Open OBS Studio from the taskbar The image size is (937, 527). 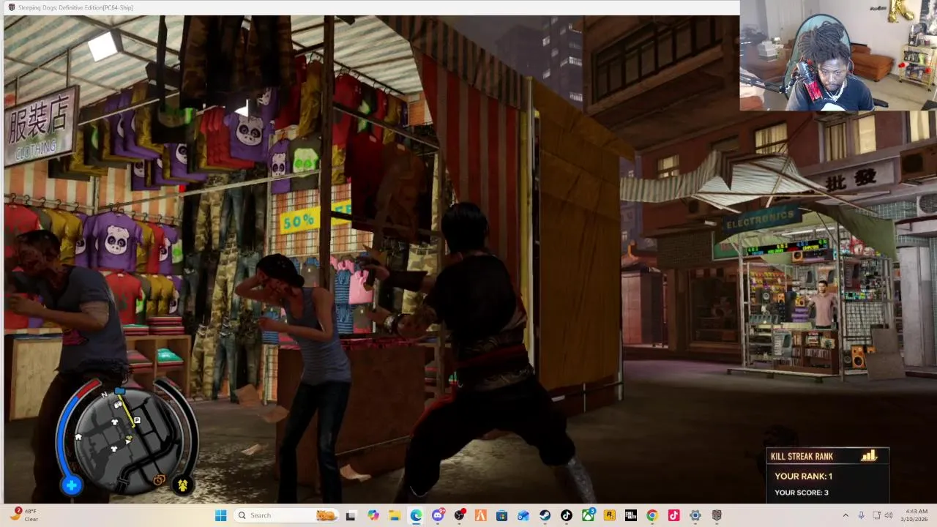click(459, 515)
